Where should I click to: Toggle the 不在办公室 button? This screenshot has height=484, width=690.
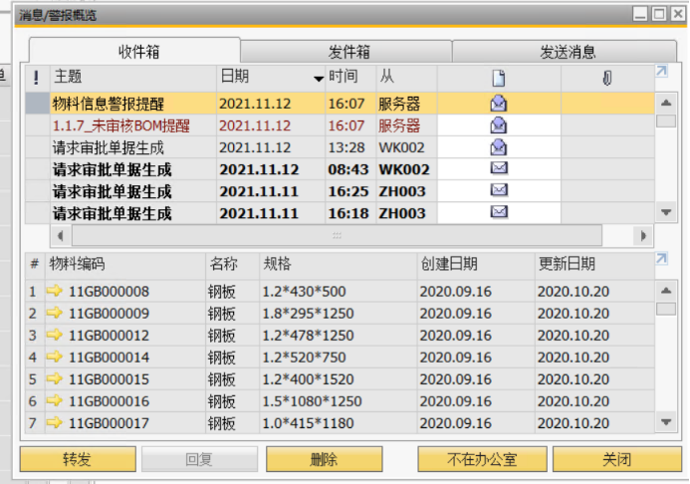482,459
